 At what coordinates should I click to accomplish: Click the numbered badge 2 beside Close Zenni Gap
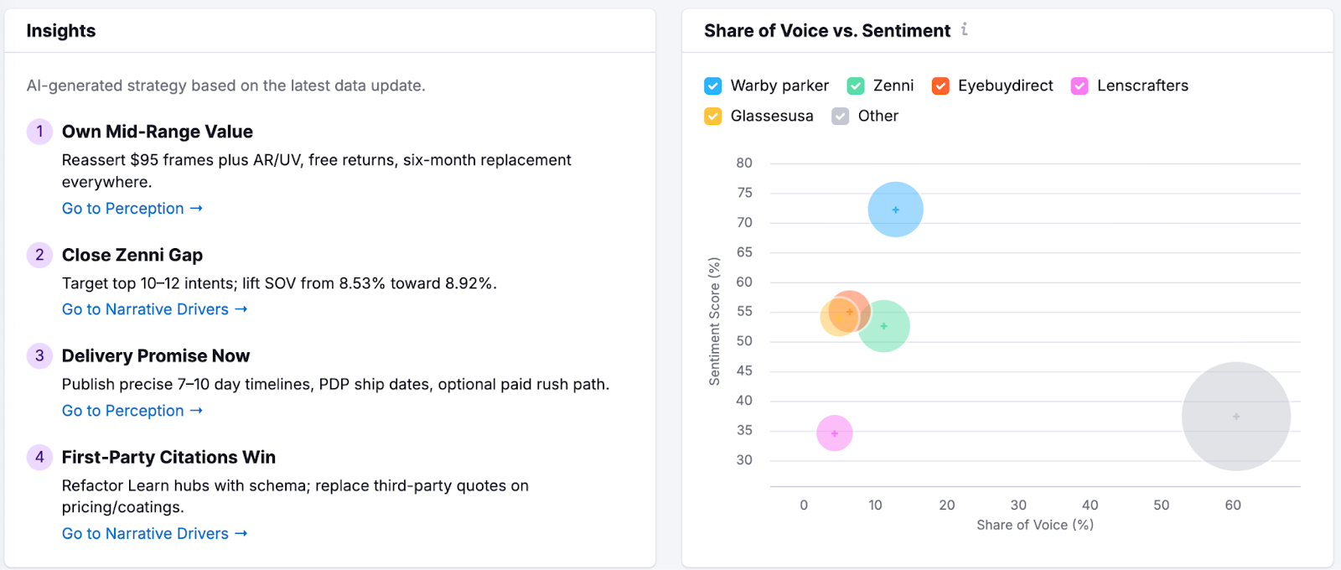pos(39,255)
